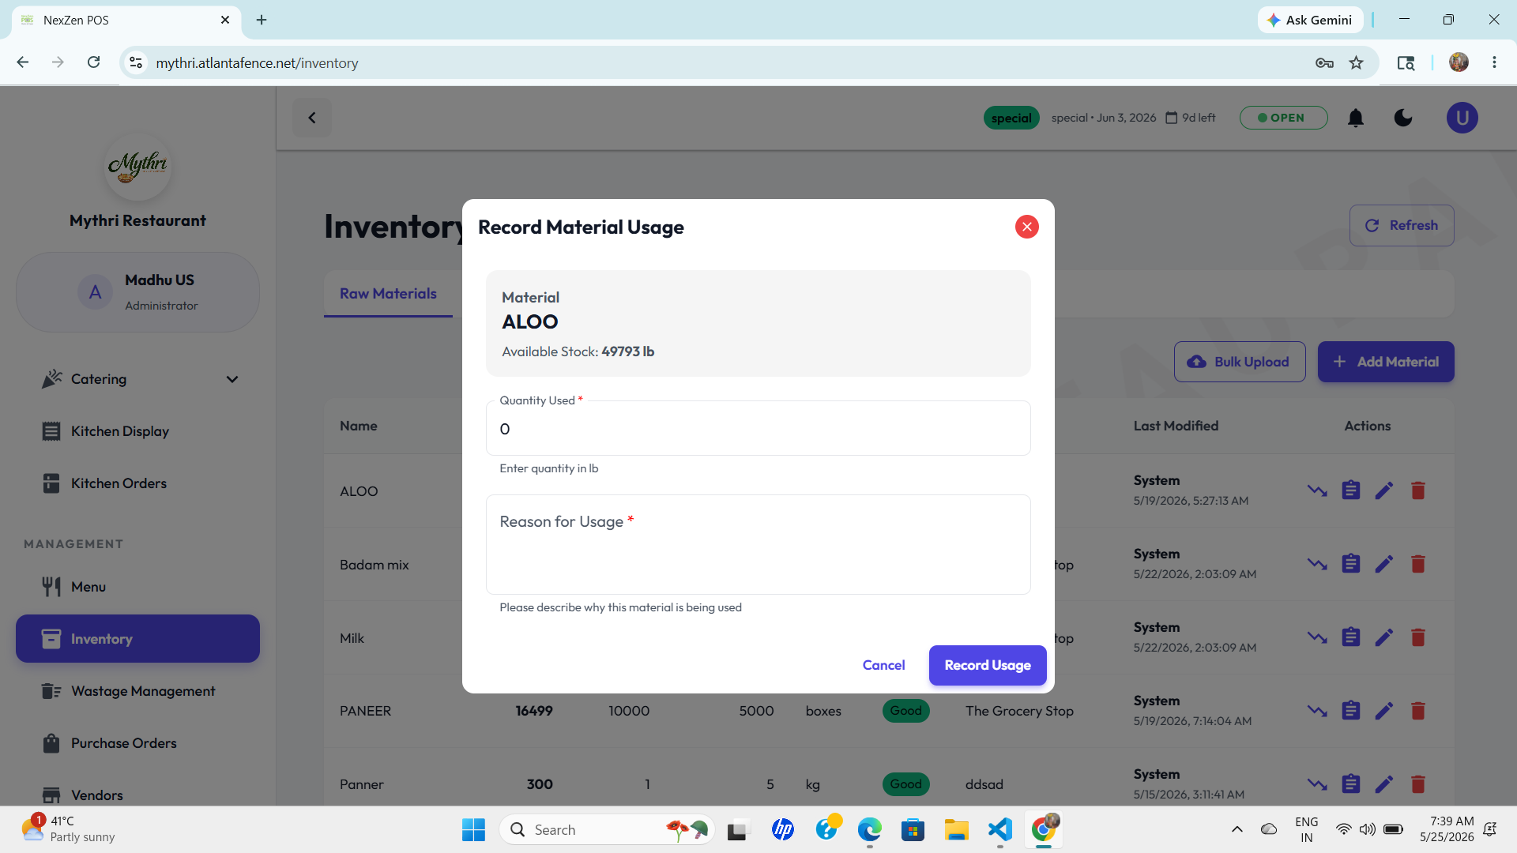Open Microsoft Edge from taskbar
The width and height of the screenshot is (1517, 853).
pos(869,829)
